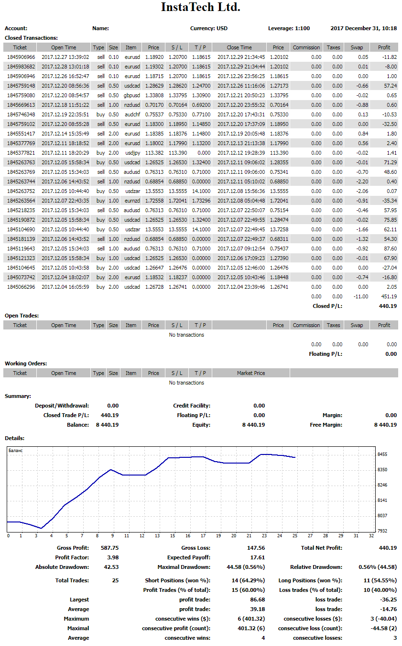Select profit value 57.24
The height and width of the screenshot is (646, 402).
click(x=391, y=86)
